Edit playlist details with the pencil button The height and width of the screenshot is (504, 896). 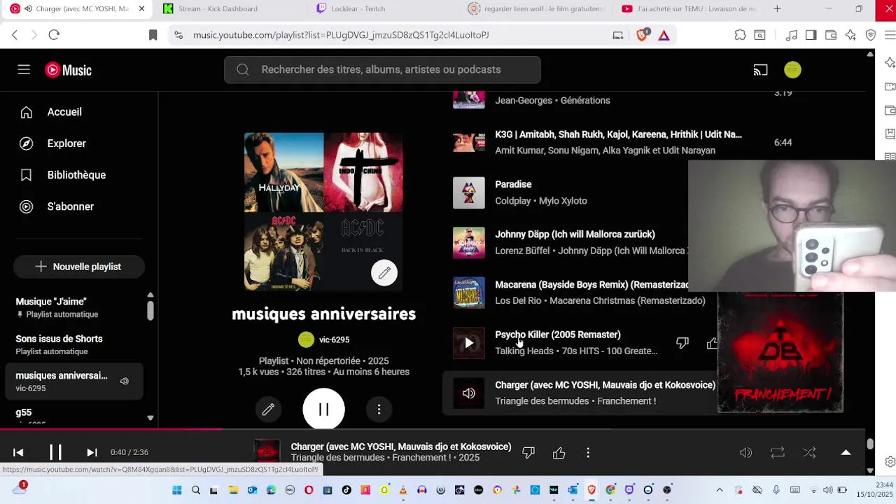click(268, 409)
